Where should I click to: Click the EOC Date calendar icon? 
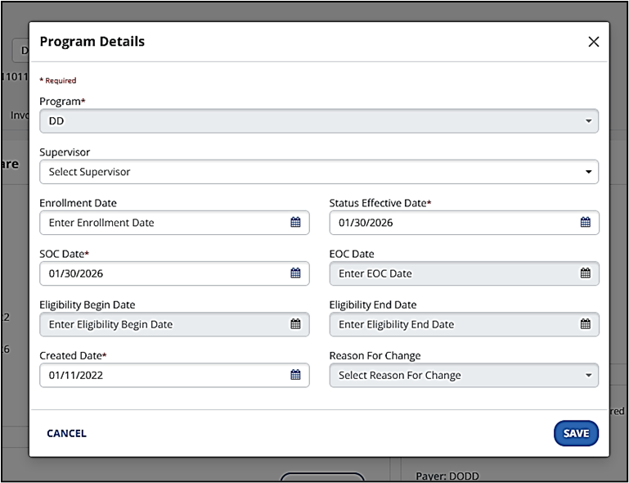pyautogui.click(x=586, y=273)
